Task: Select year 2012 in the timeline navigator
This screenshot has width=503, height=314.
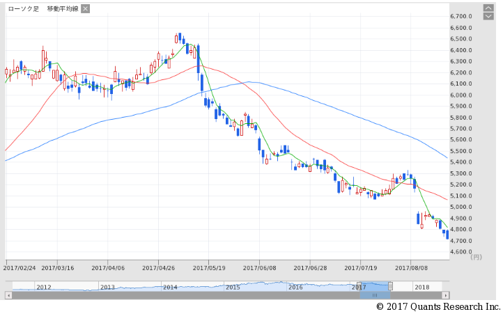Action: click(x=44, y=287)
